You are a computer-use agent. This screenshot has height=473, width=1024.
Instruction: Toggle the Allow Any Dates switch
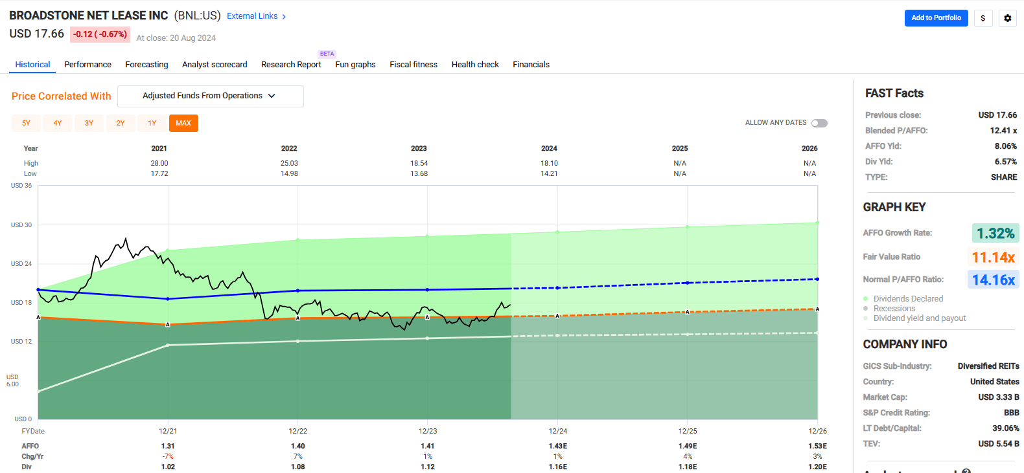pos(819,123)
